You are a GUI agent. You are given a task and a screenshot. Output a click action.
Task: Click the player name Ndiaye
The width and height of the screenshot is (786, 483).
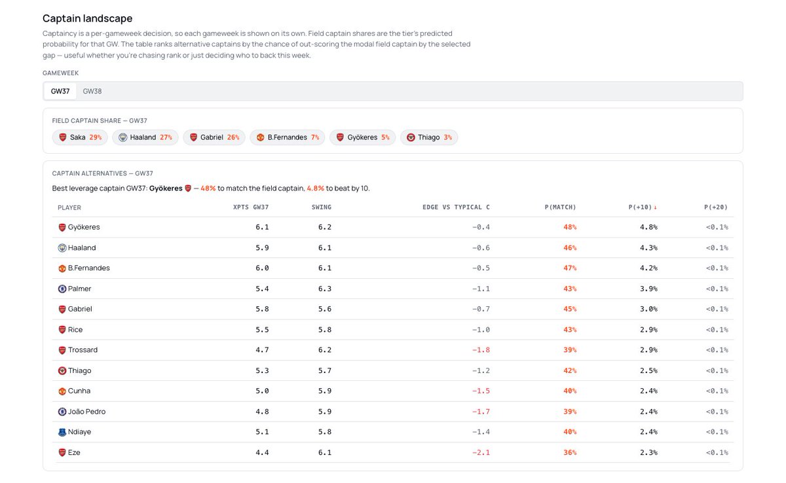coord(80,432)
